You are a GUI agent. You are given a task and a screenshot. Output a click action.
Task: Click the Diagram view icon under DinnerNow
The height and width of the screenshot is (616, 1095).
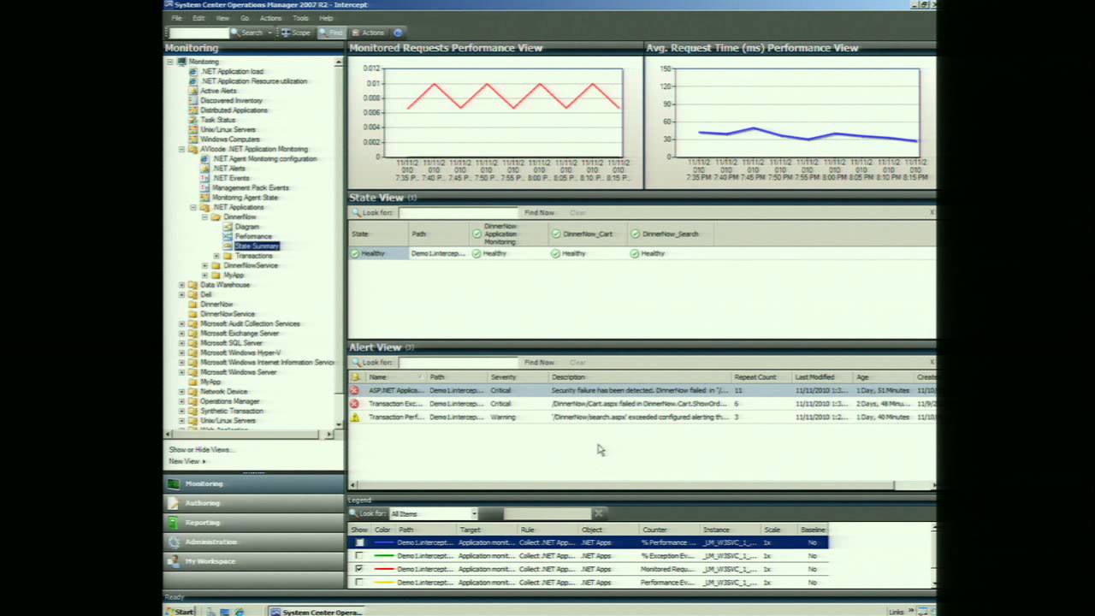pyautogui.click(x=228, y=227)
